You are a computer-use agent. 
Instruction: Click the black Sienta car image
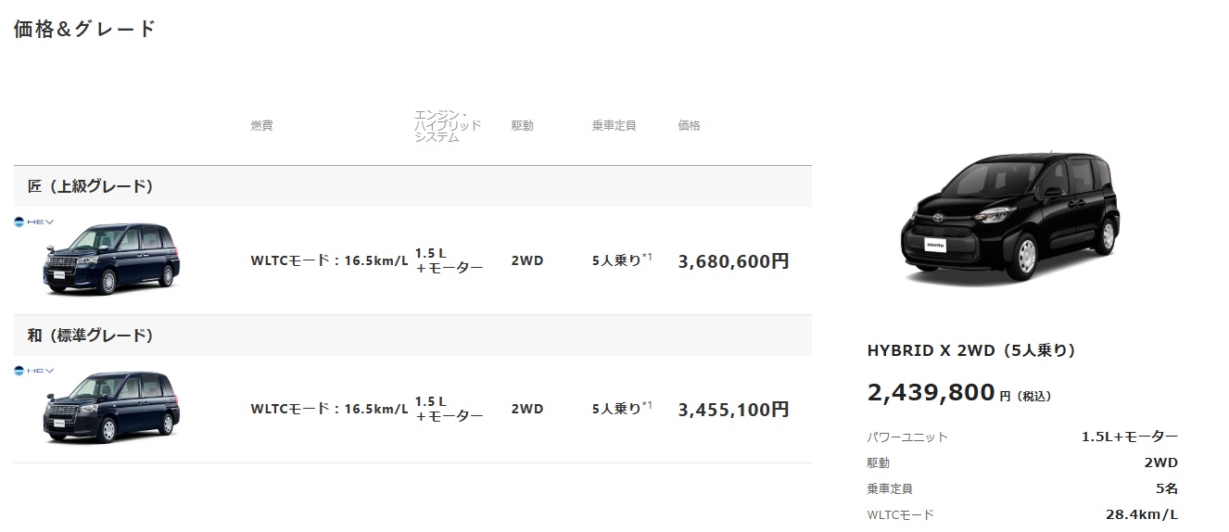coord(1010,215)
